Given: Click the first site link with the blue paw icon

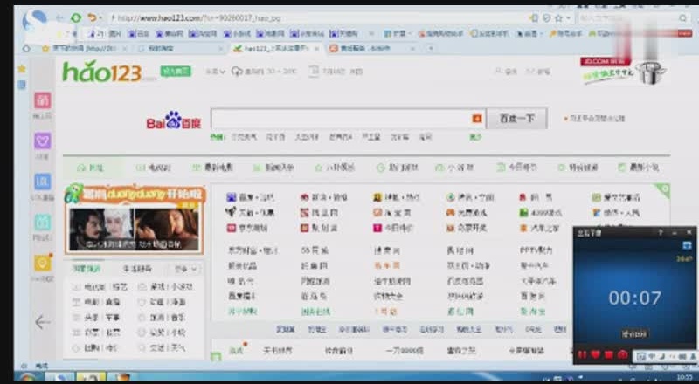Looking at the screenshot, I should click(x=250, y=197).
